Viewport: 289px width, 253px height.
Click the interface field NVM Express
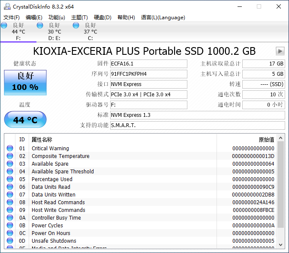click(148, 84)
